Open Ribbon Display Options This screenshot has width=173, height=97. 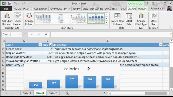153,4
